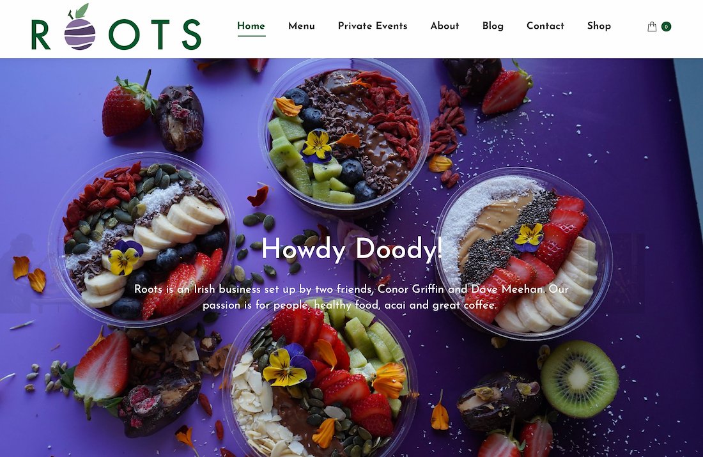
Task: Select Private Events in the navigation
Action: click(x=373, y=26)
